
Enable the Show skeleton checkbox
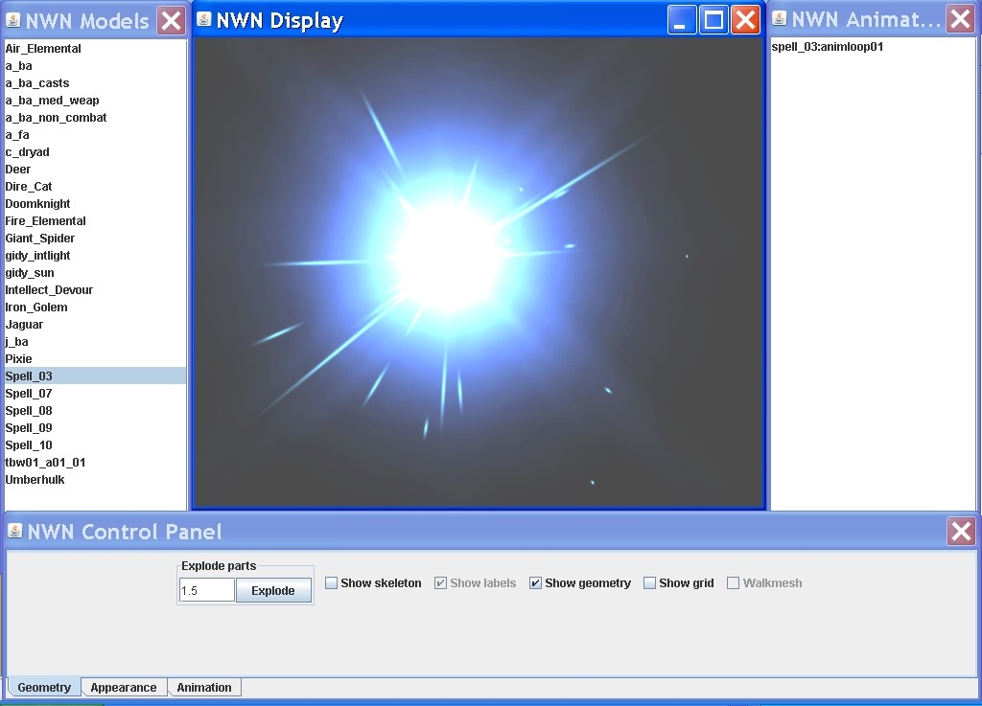pyautogui.click(x=332, y=583)
